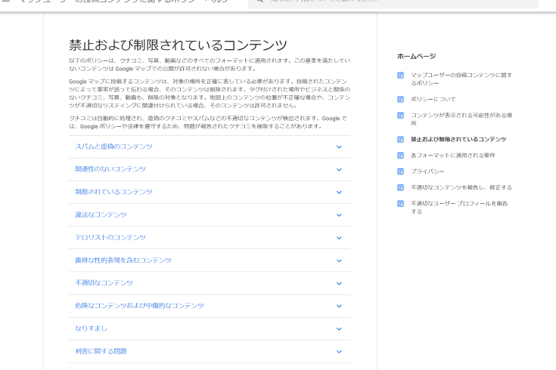Image resolution: width=556 pixels, height=370 pixels.
Task: Open the 危険なコンテンツおよび中傷的なコンテンツ section title
Action: pyautogui.click(x=139, y=306)
